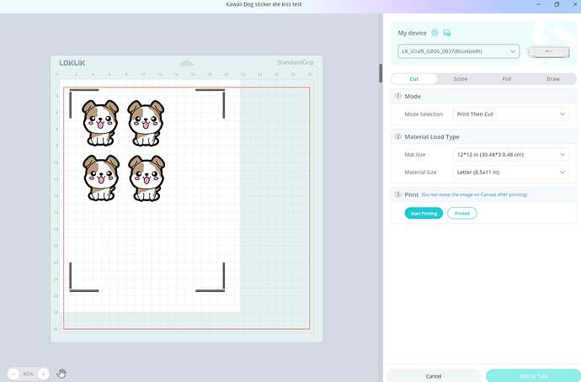Select the hand pan tool
The height and width of the screenshot is (382, 581).
62,374
